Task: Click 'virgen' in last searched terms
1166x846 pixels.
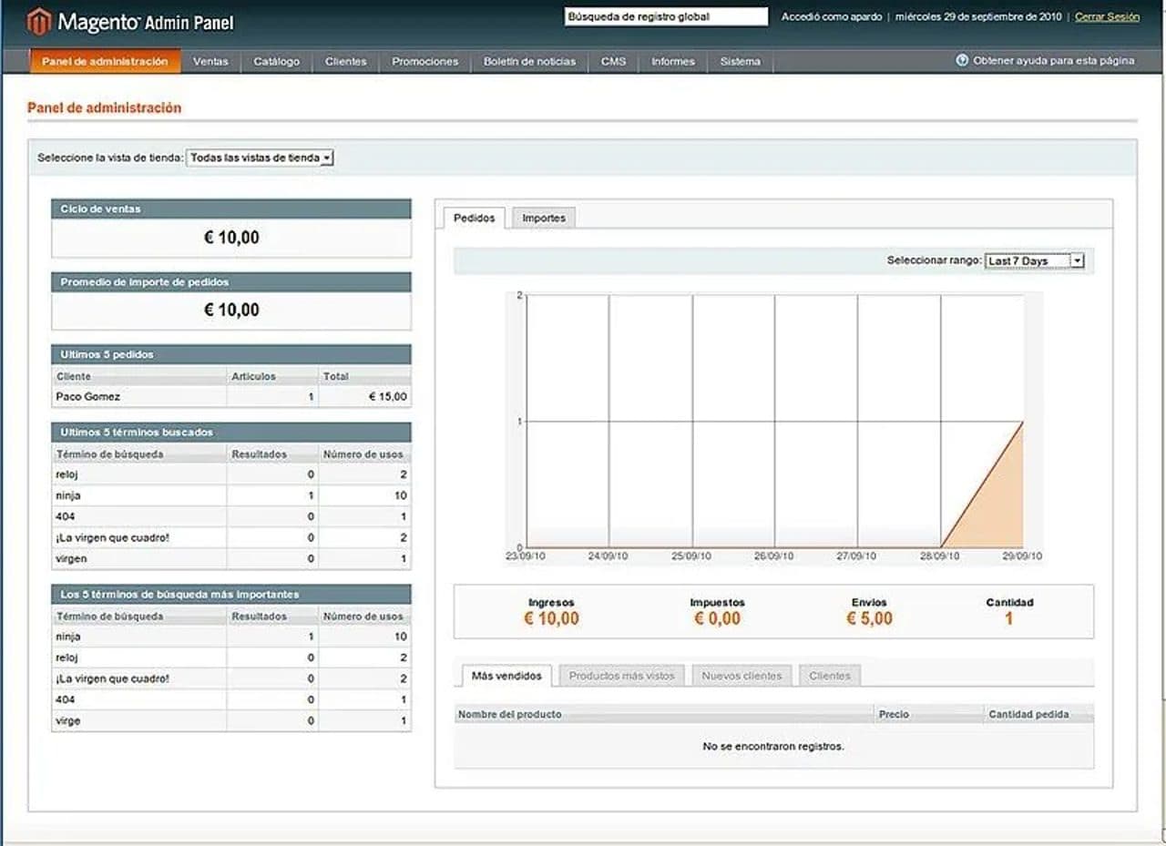Action: pyautogui.click(x=71, y=558)
